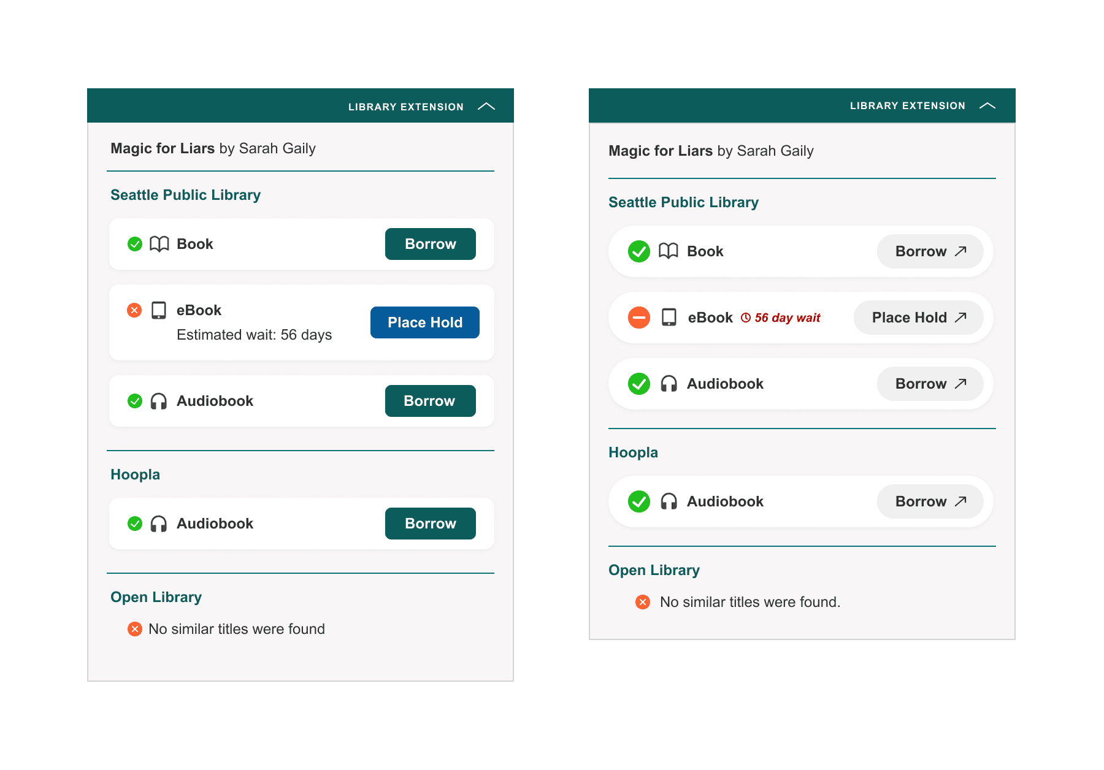Click the red unavailable icon beside left eBook

(134, 310)
